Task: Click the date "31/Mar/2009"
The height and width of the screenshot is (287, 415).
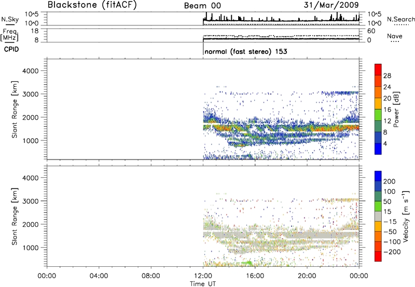Action: point(331,5)
